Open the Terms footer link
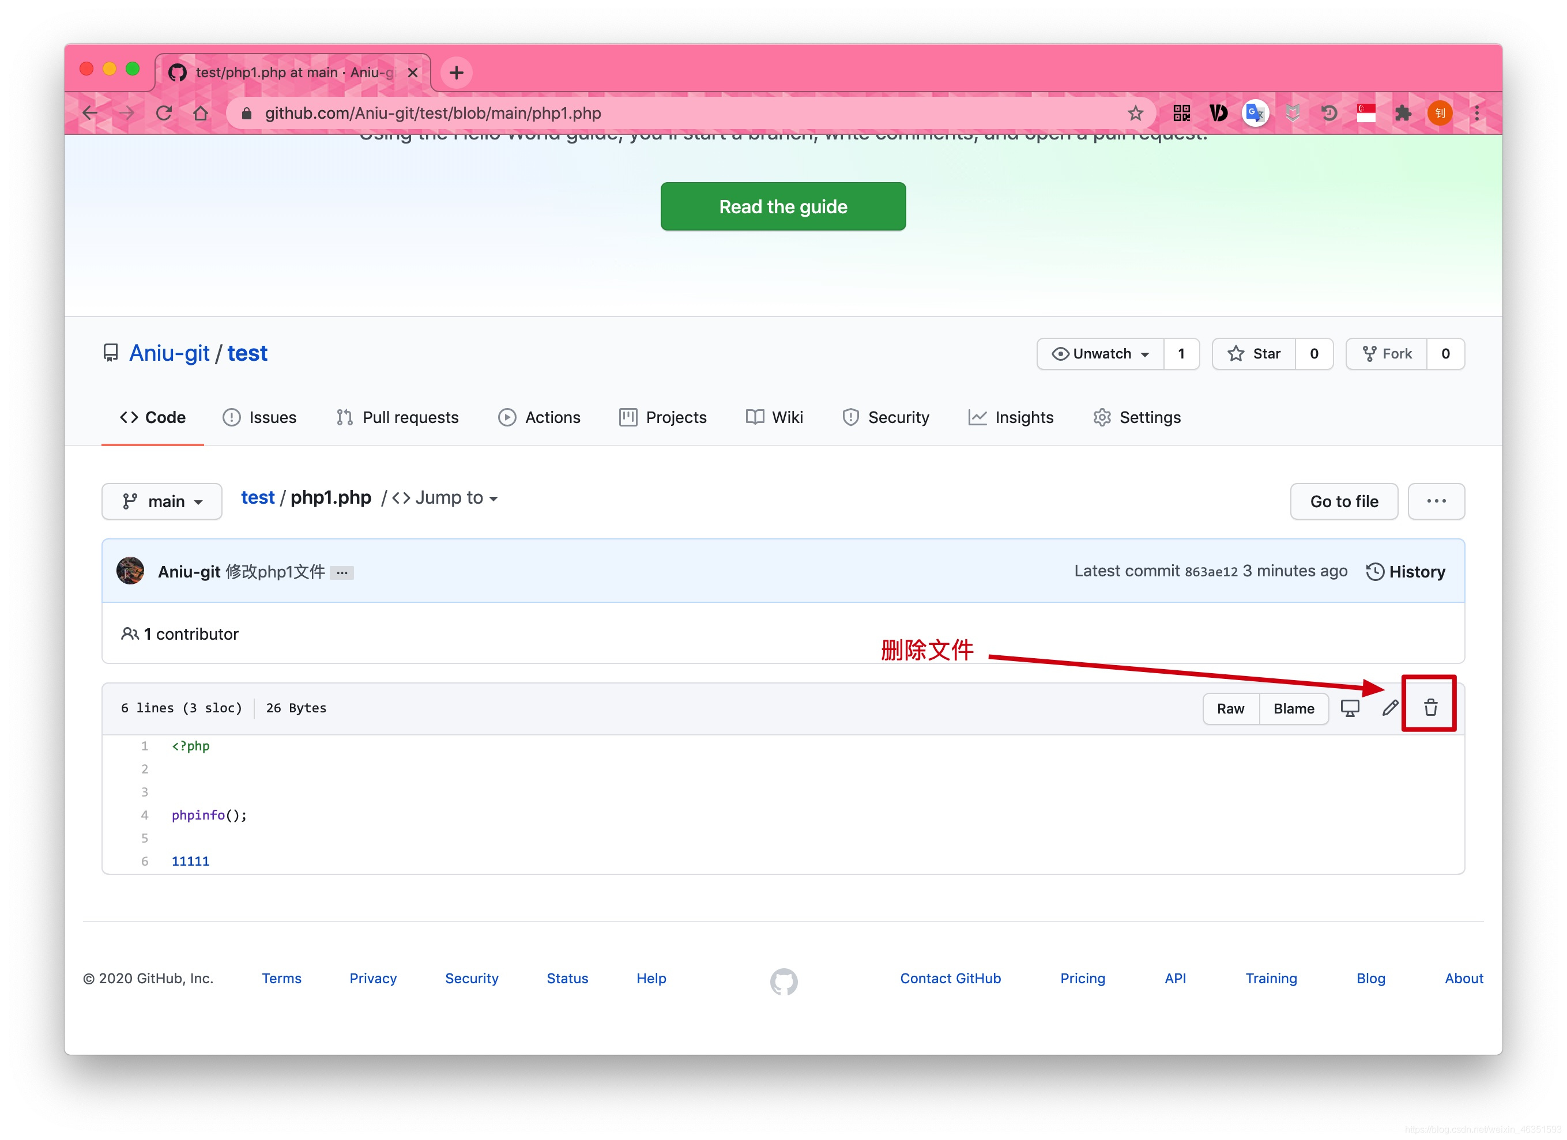This screenshot has height=1140, width=1567. coord(281,979)
